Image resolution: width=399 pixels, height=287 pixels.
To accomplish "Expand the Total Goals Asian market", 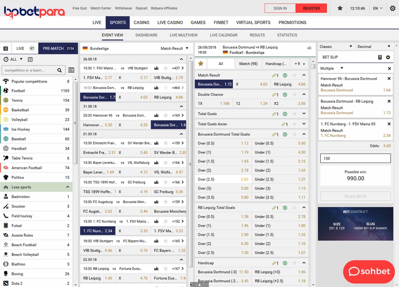I will pyautogui.click(x=304, y=124).
